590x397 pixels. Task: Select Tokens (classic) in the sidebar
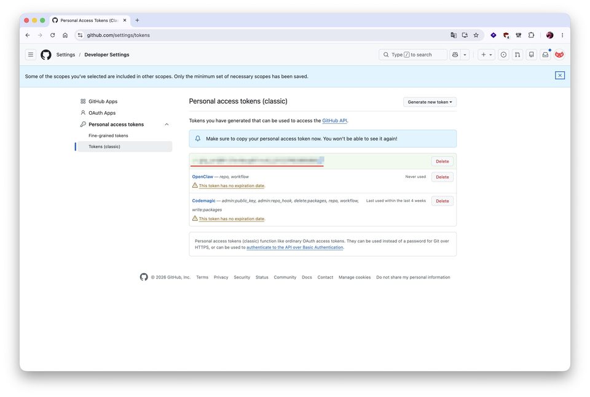[124, 147]
